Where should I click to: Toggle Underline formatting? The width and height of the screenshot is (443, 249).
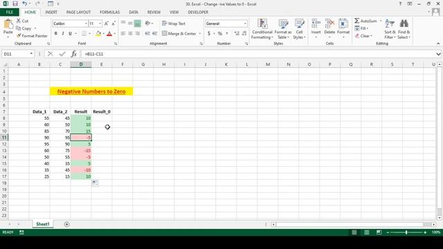coord(70,34)
